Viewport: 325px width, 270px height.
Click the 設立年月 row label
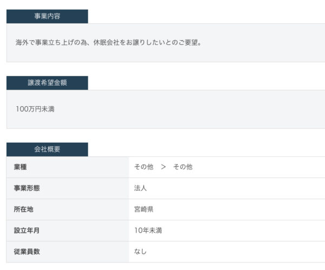pyautogui.click(x=27, y=230)
